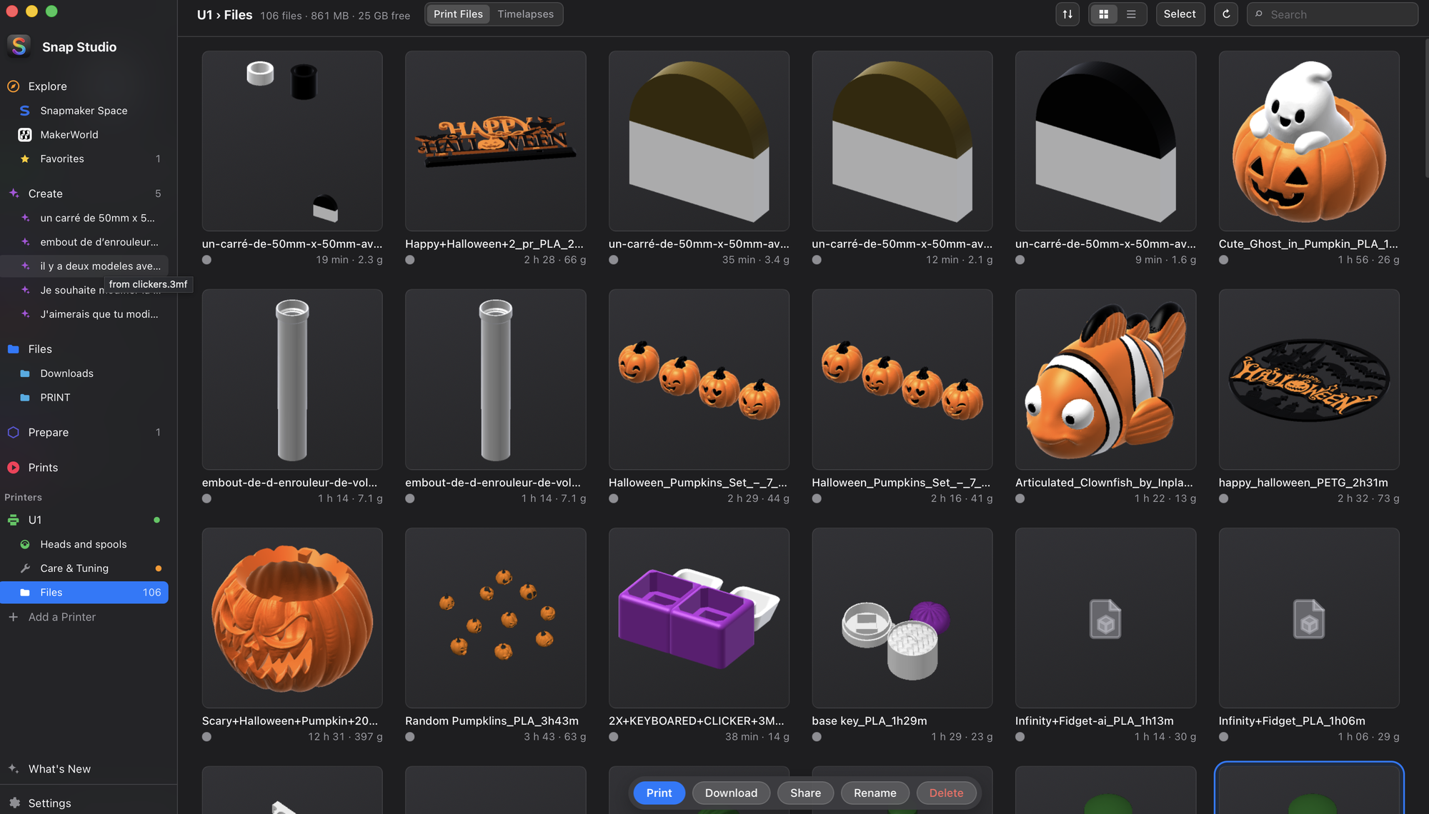Screen dimensions: 1429x814
Task: Open Care & Tuning
Action: (84, 568)
